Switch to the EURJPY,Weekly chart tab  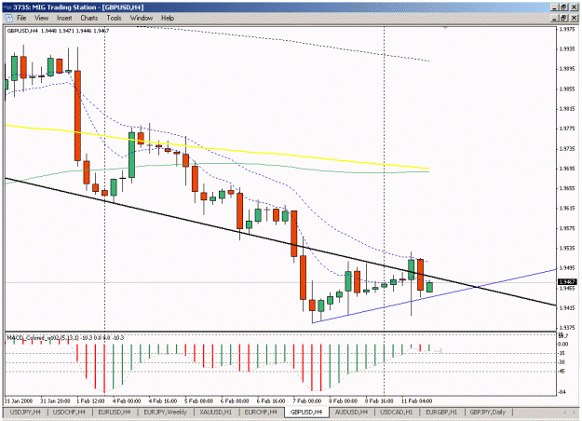pyautogui.click(x=165, y=412)
